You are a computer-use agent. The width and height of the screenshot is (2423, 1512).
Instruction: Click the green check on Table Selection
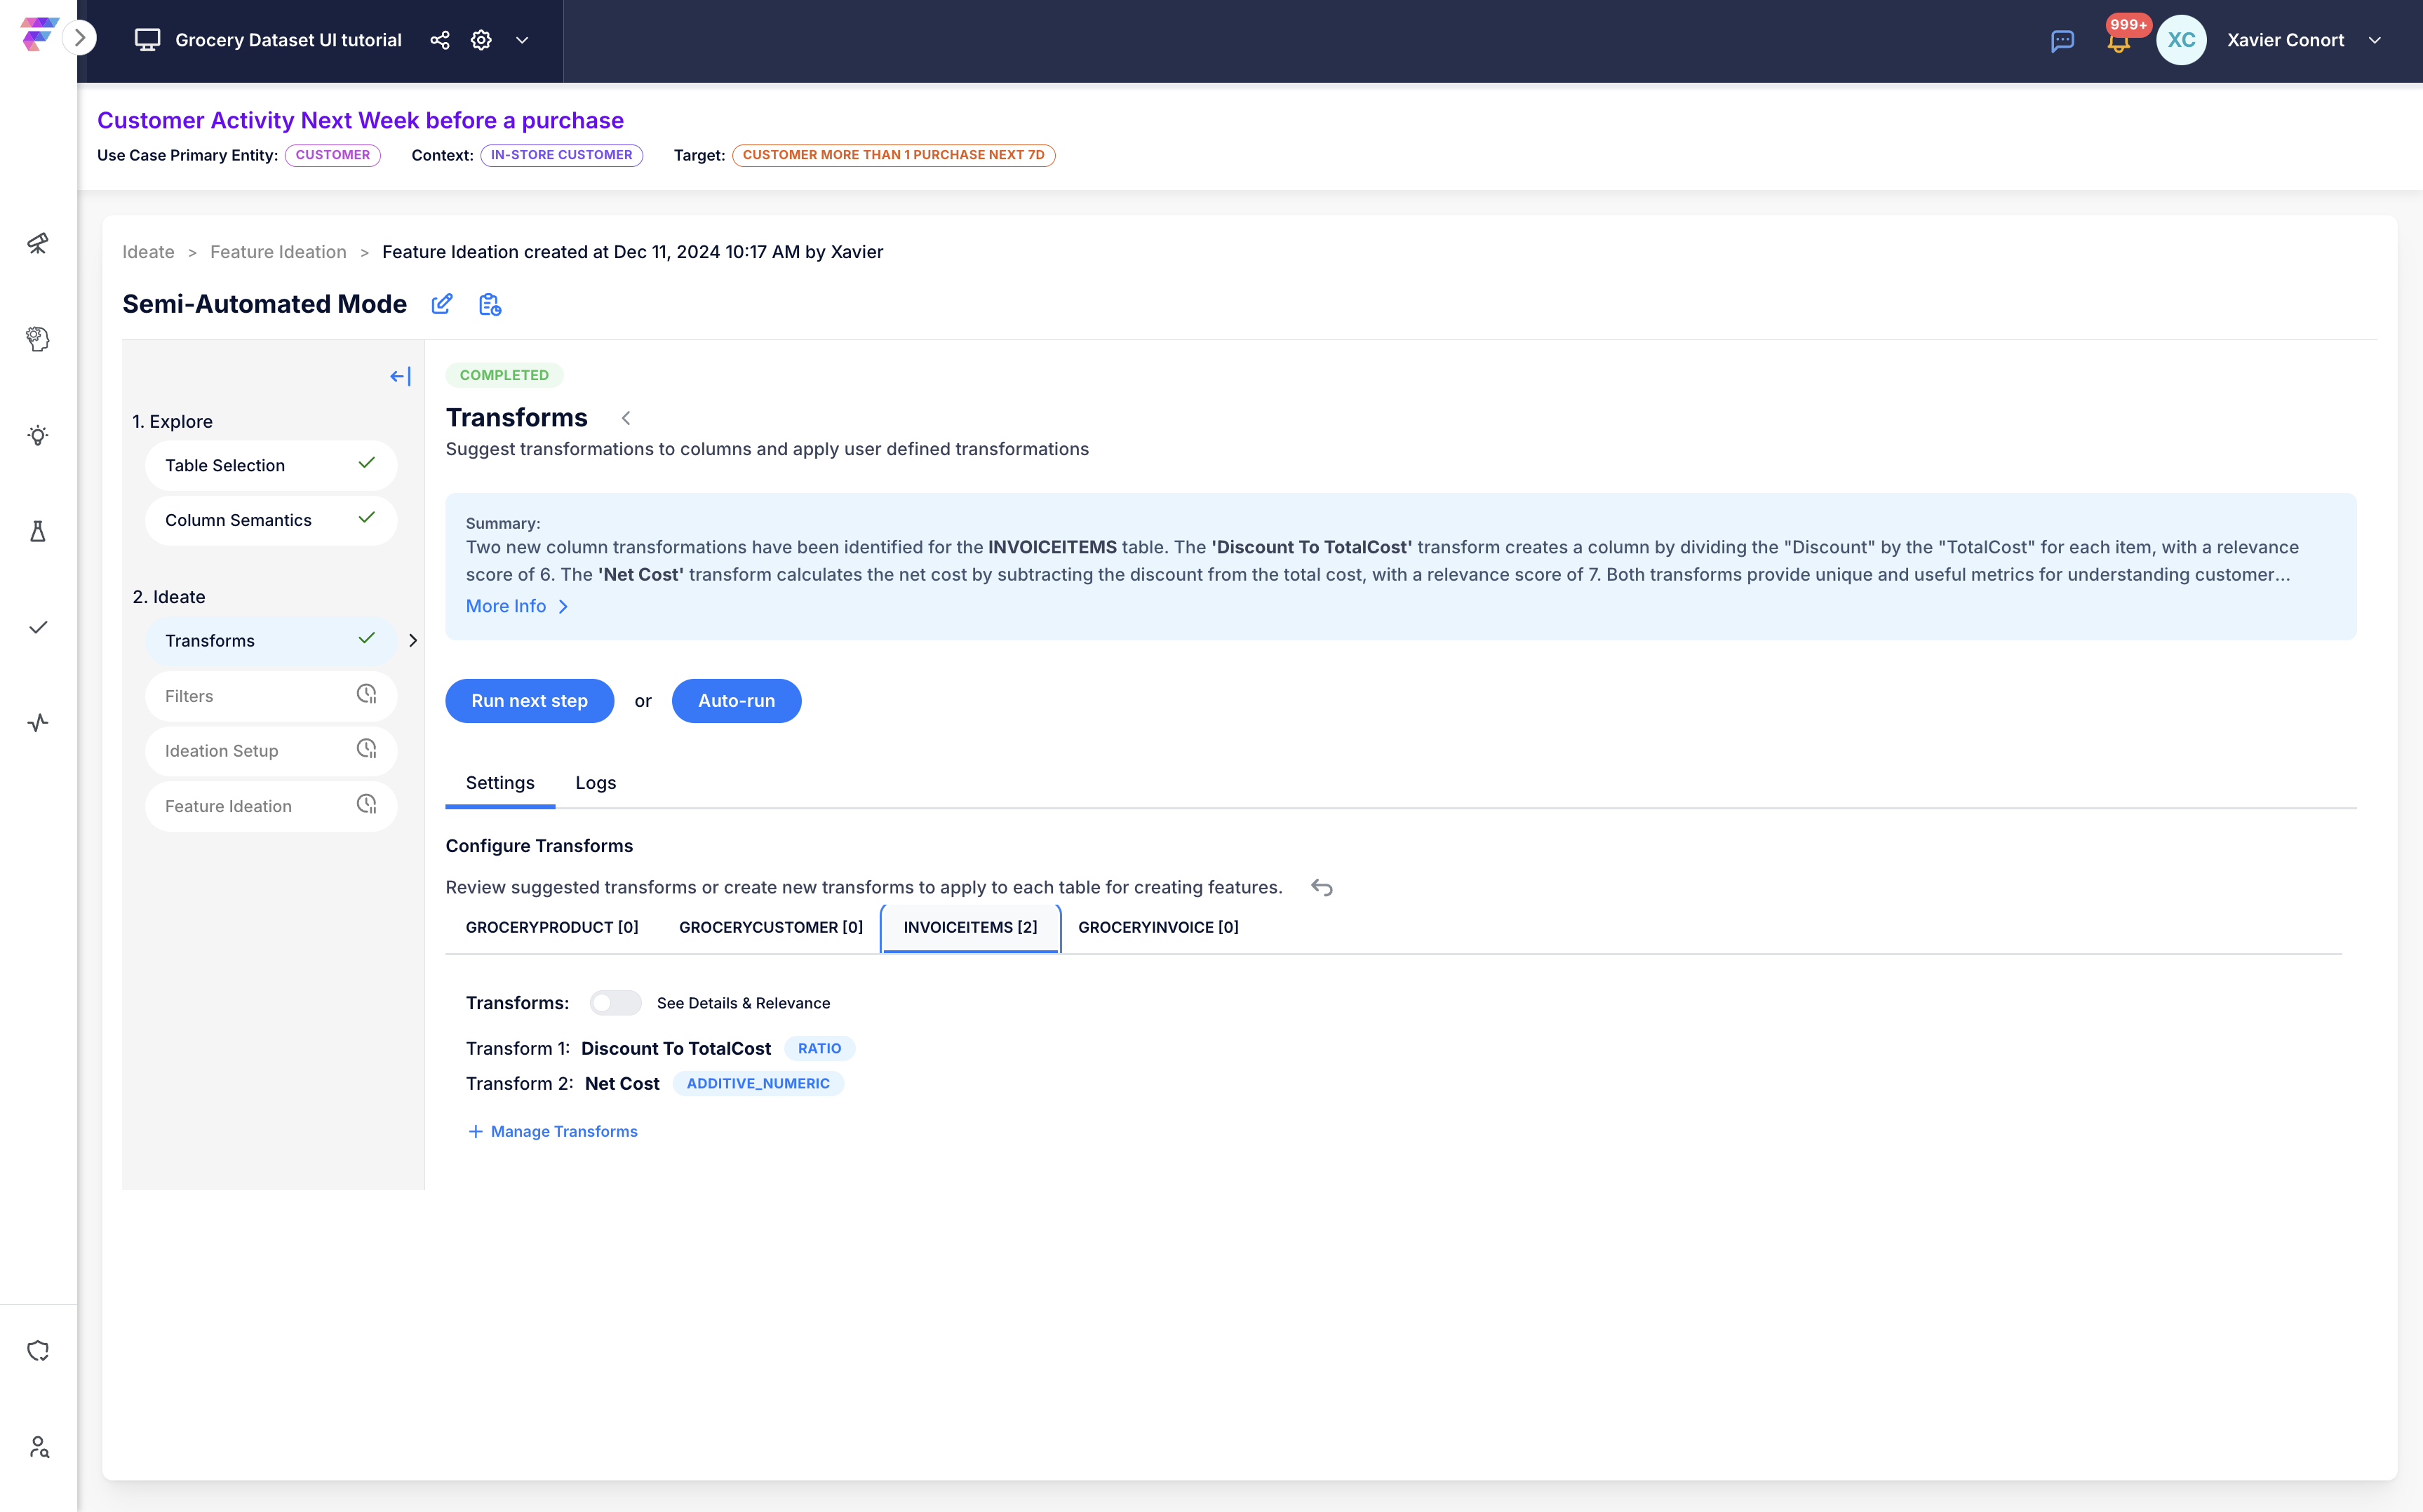point(367,463)
